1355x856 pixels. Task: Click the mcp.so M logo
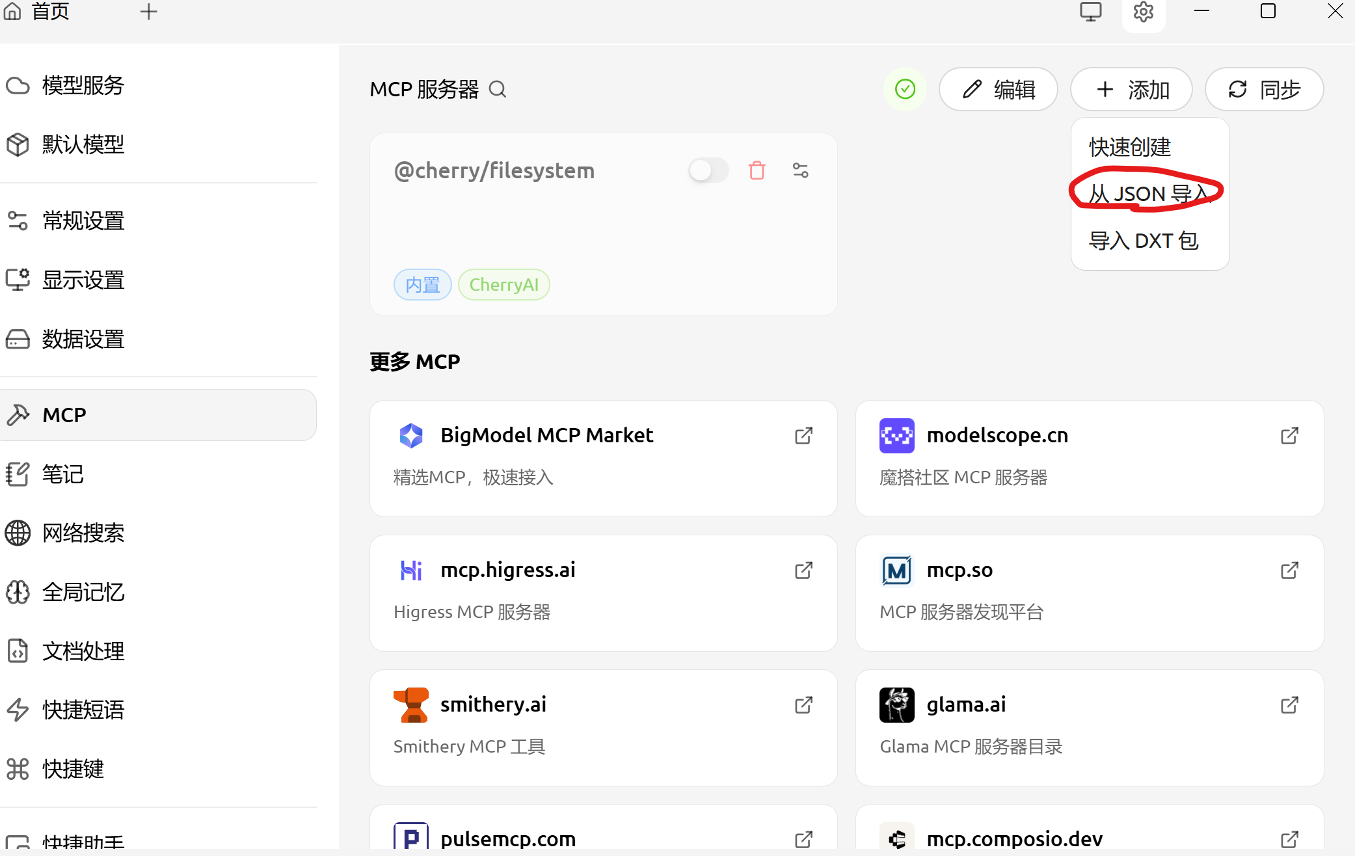point(897,570)
